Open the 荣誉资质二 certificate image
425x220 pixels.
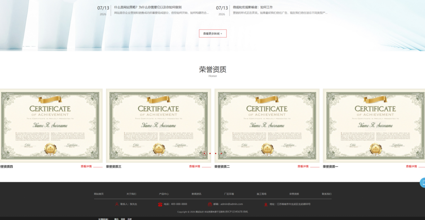(267, 126)
